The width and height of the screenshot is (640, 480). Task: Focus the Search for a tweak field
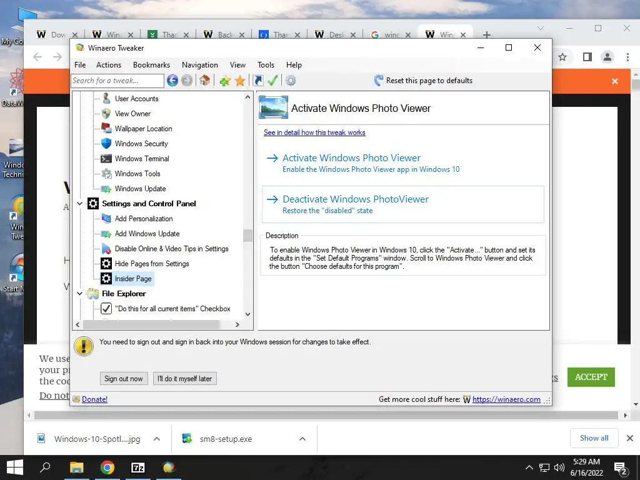(117, 81)
